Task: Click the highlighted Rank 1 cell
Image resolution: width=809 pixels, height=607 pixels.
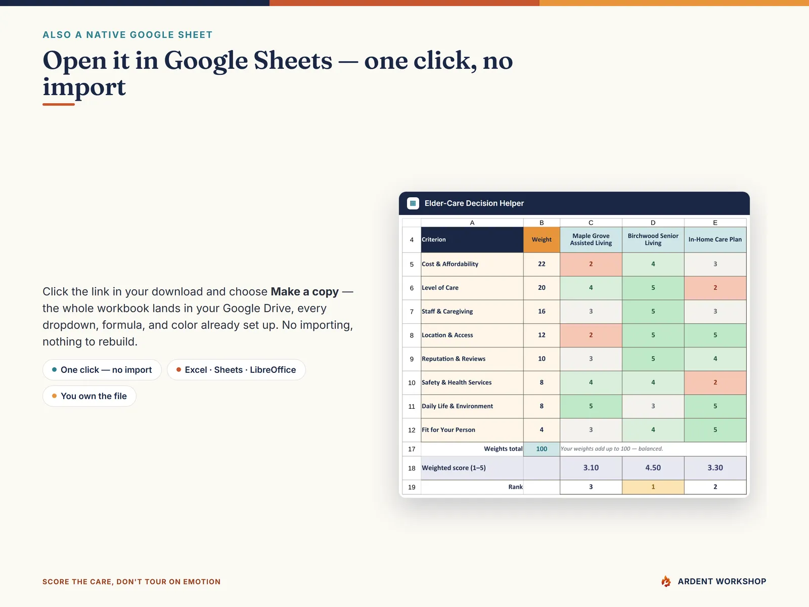Action: click(653, 487)
